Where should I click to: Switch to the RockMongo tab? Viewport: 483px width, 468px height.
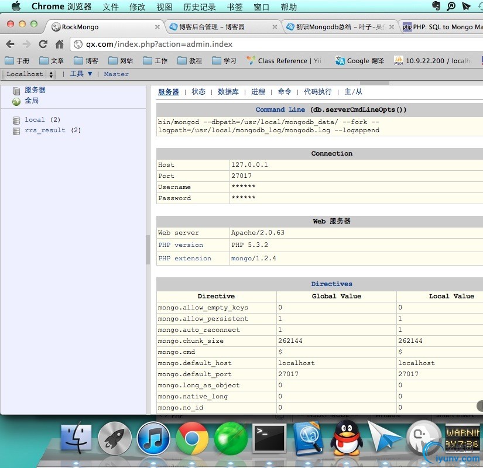click(x=105, y=27)
